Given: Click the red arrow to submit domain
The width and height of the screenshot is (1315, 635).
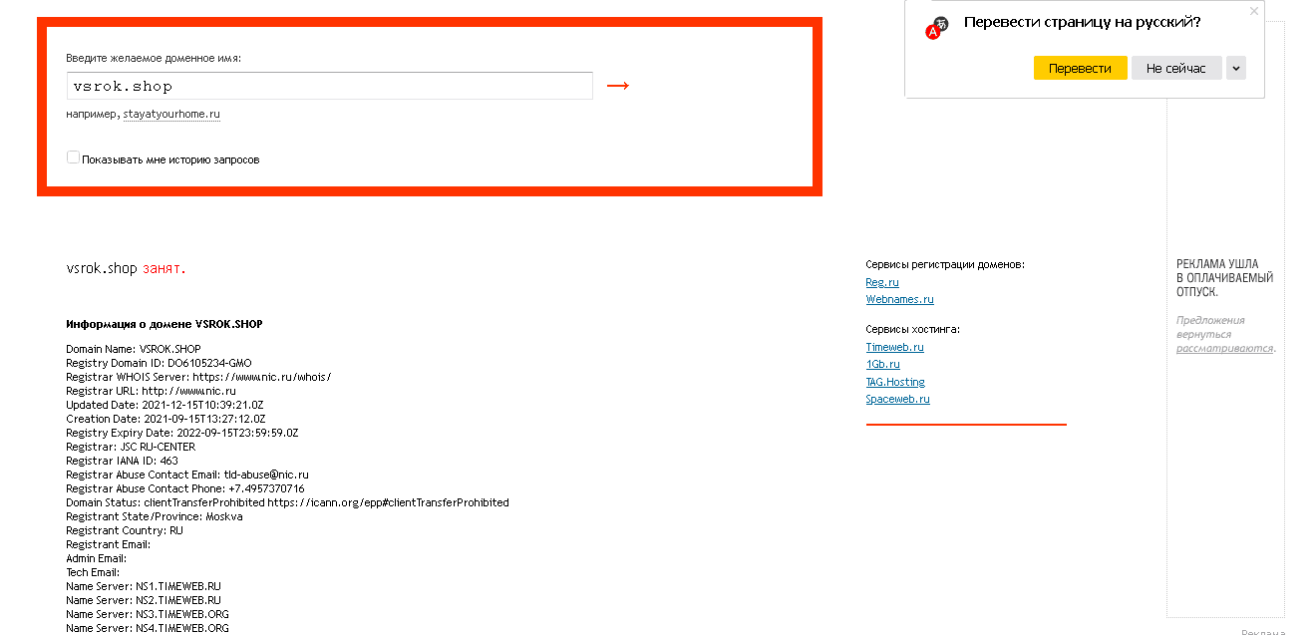Looking at the screenshot, I should pos(617,86).
